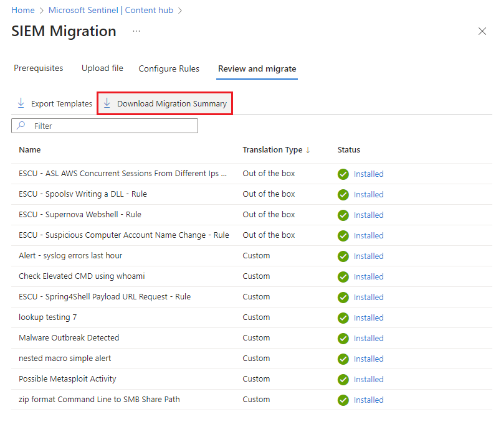Open the Configure Rules tab

169,68
